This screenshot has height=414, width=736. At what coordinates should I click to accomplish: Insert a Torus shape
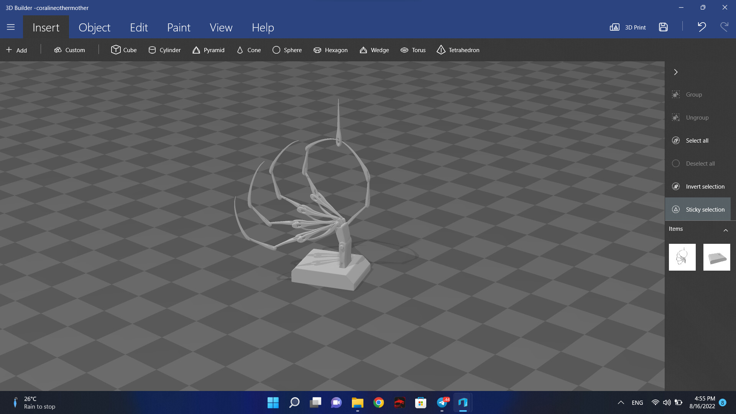pyautogui.click(x=413, y=50)
